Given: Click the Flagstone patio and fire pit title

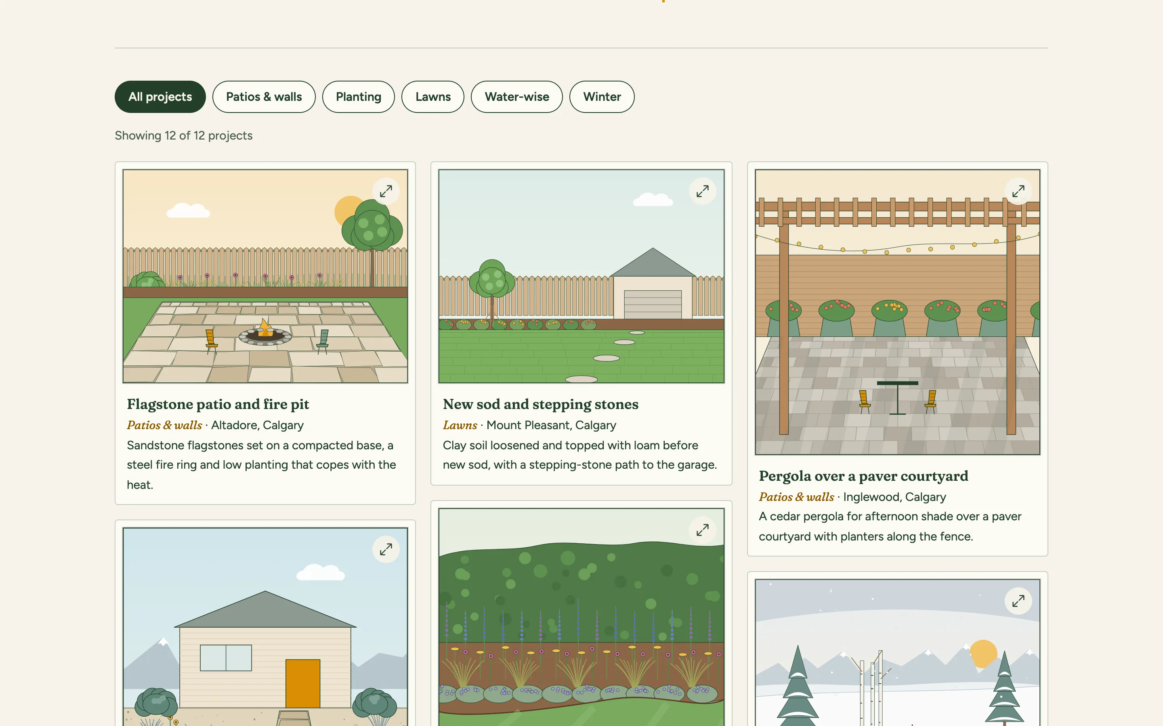Looking at the screenshot, I should coord(218,404).
